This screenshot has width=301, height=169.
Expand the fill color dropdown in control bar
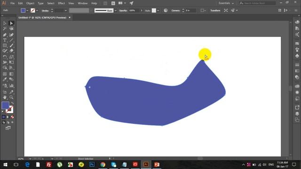pos(27,10)
